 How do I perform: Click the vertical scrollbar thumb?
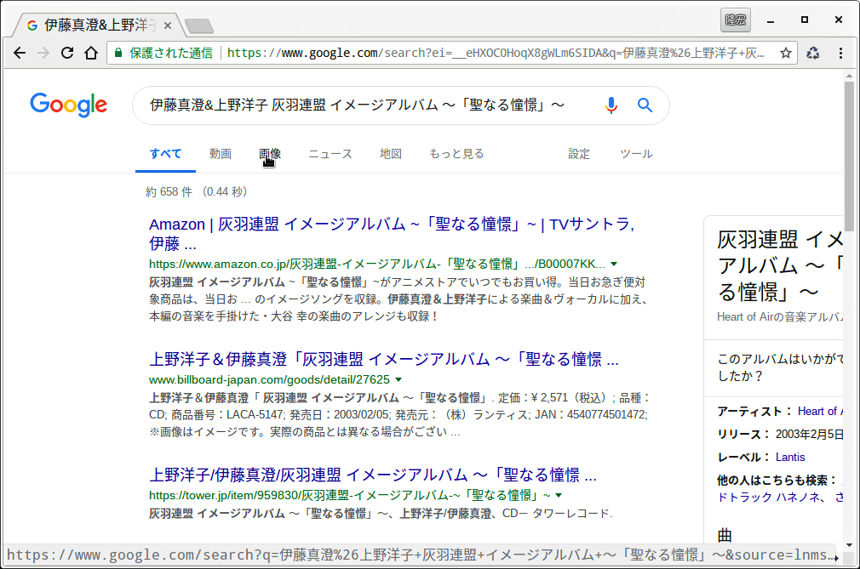[x=849, y=156]
